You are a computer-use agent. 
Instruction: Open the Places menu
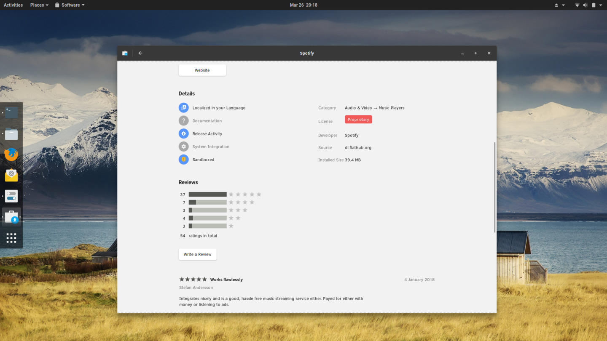39,5
